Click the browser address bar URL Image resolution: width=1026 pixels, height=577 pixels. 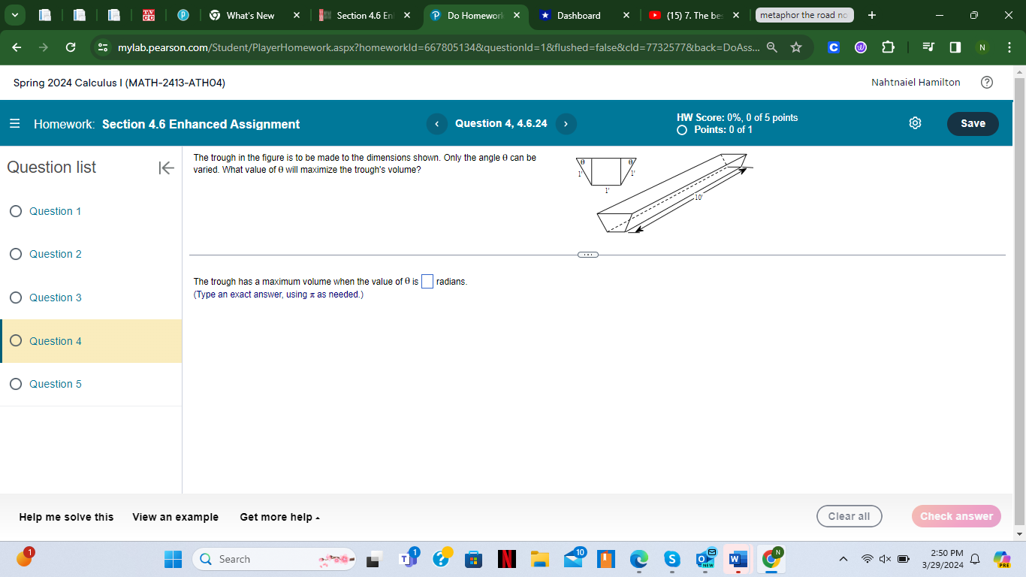(x=438, y=47)
